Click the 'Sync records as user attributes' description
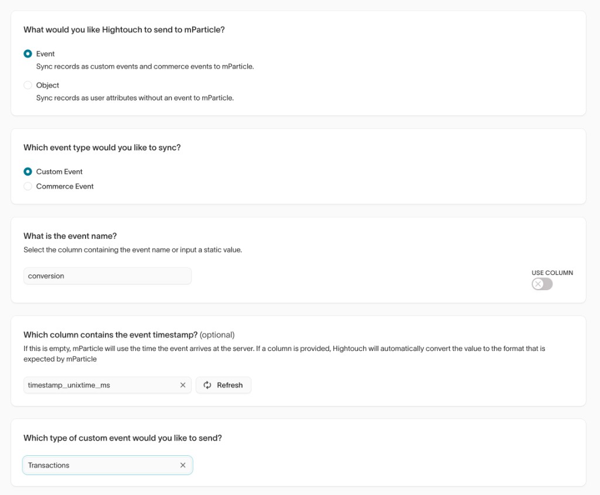 pos(135,98)
